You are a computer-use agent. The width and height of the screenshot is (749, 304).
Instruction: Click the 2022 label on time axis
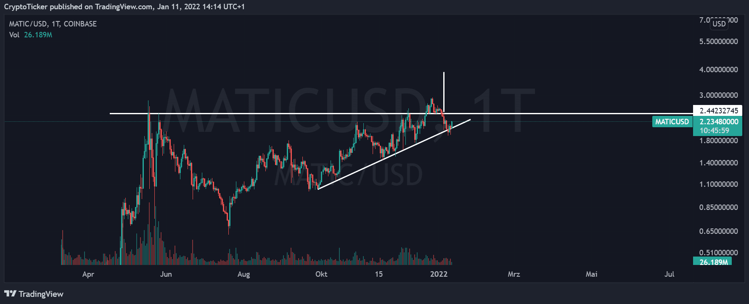coord(439,274)
